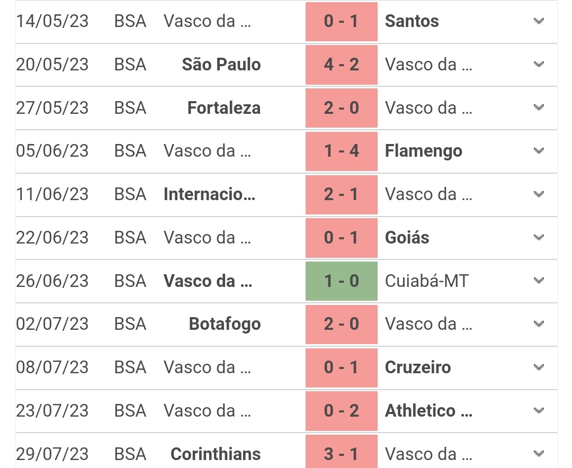Expand the Cruzeiro match row chevron

pyautogui.click(x=539, y=367)
